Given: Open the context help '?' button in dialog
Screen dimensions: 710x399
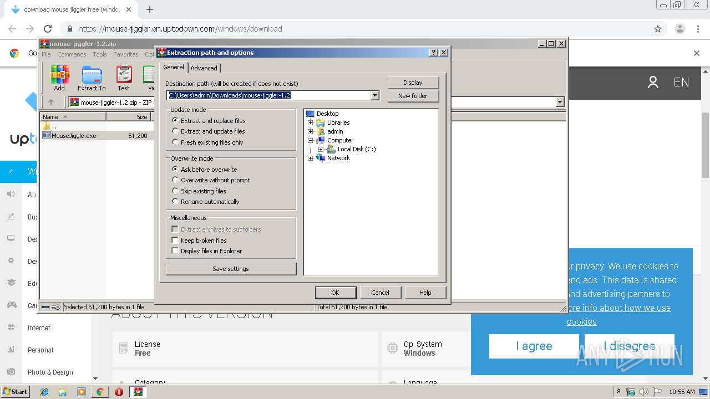Looking at the screenshot, I should click(x=434, y=53).
